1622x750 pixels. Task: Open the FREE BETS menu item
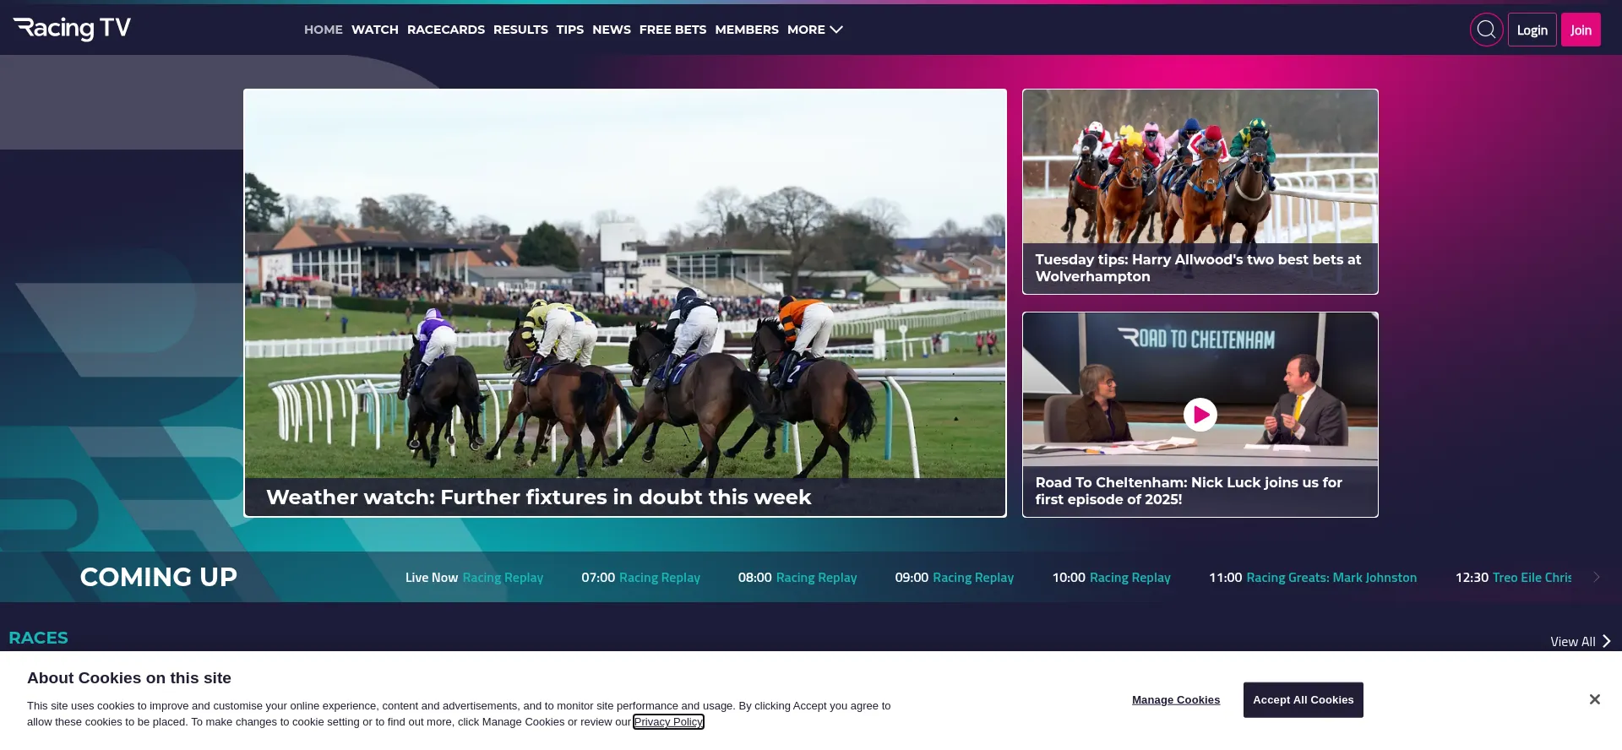pos(672,30)
